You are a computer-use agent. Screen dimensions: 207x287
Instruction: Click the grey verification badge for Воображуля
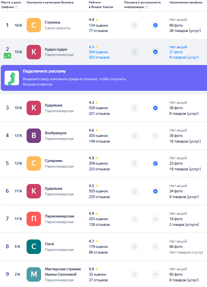[x=155, y=136]
